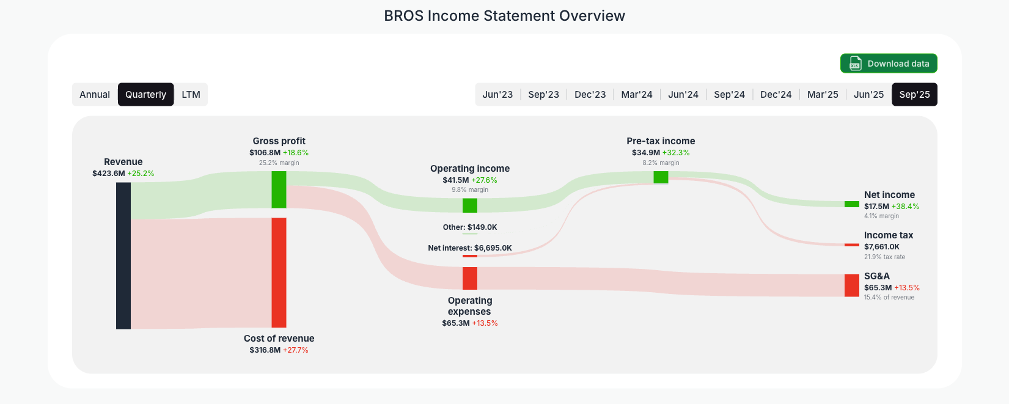
Task: Select the Quarterly view toggle
Action: tap(145, 94)
